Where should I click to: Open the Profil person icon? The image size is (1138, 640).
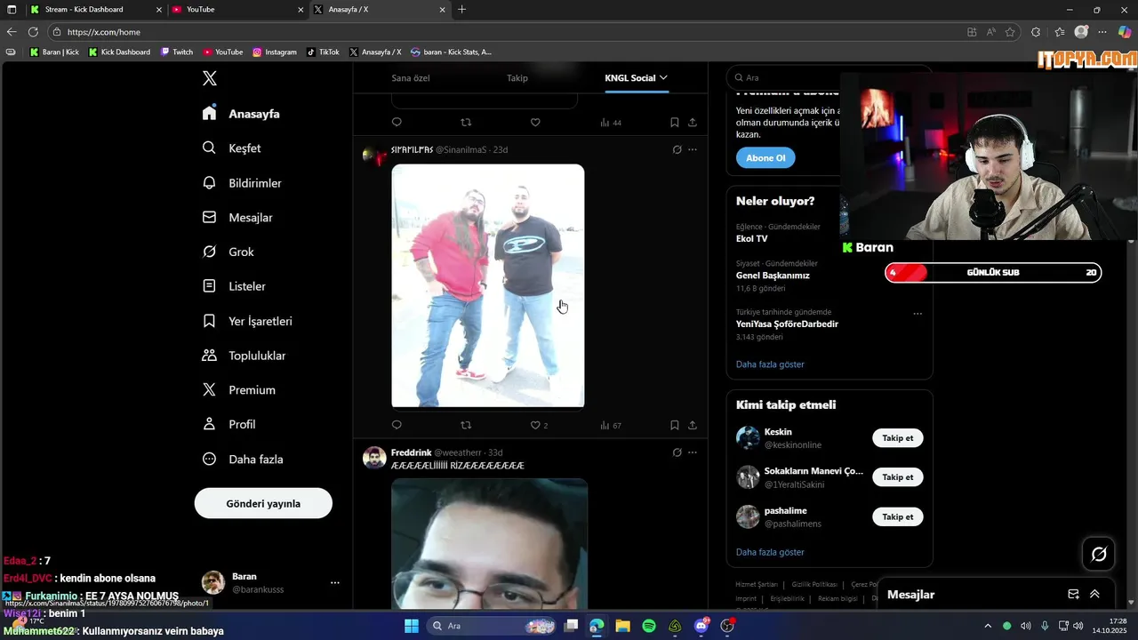[x=209, y=424]
